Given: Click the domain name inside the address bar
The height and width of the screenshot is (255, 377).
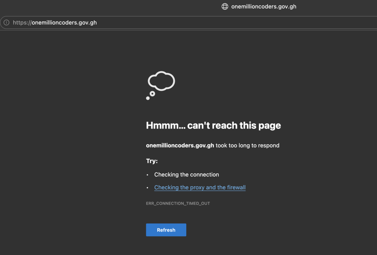Looking at the screenshot, I should click(64, 23).
